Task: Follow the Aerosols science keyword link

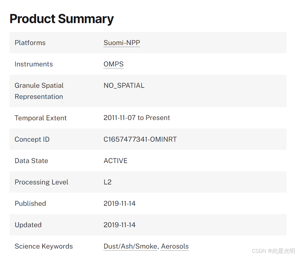Action: [x=175, y=246]
